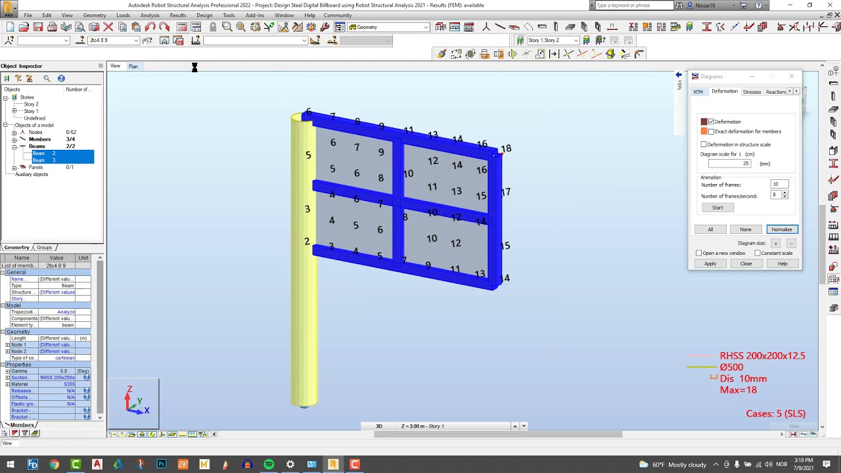The height and width of the screenshot is (473, 841).
Task: Undo the last action with the undo arrow
Action: pos(150,27)
